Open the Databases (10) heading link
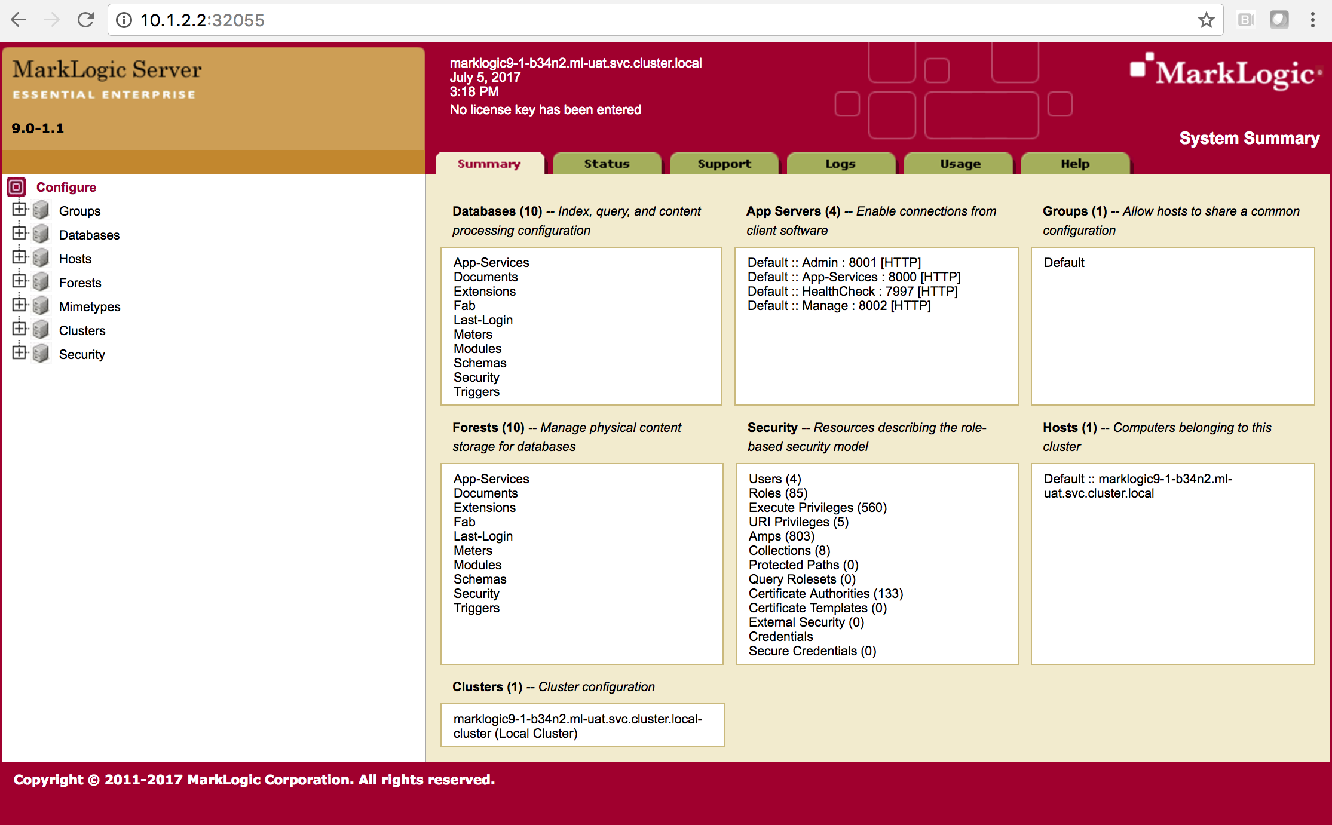 coord(497,211)
